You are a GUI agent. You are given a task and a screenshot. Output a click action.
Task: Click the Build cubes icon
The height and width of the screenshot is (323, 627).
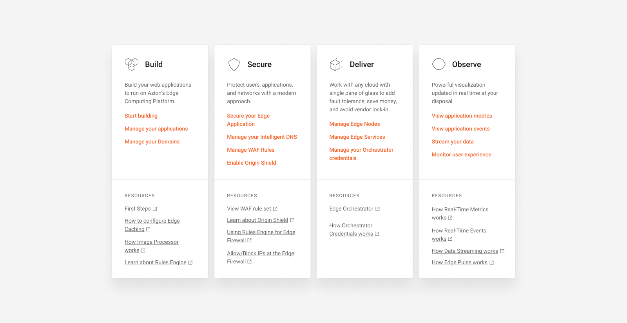pos(132,64)
